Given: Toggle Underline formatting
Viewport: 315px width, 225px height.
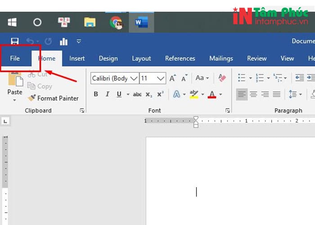Looking at the screenshot, I should click(119, 94).
